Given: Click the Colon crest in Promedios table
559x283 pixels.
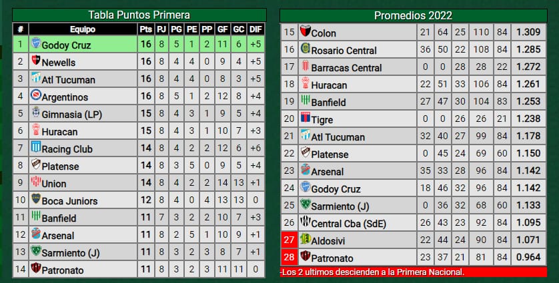Looking at the screenshot, I should pos(305,31).
